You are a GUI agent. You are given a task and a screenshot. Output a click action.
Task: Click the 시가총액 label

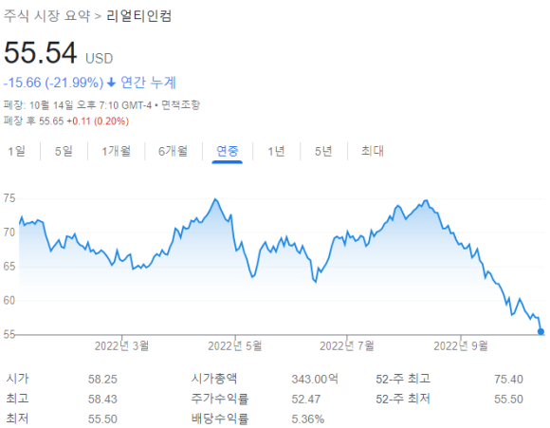click(x=214, y=379)
